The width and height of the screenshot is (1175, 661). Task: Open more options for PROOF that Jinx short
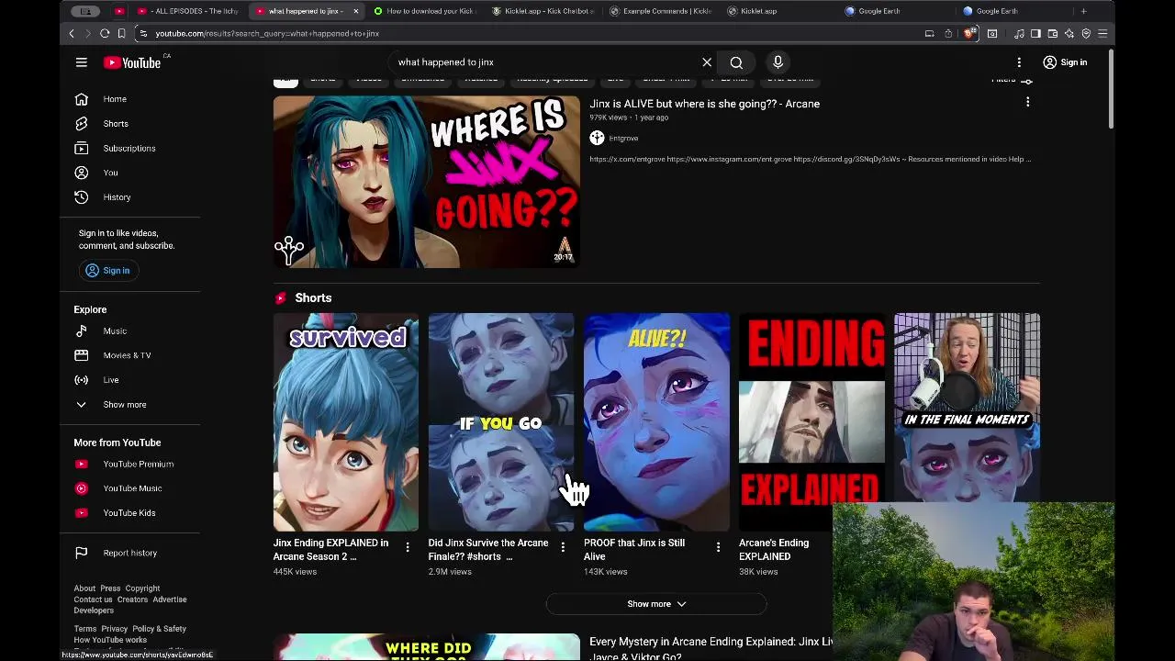click(x=718, y=547)
